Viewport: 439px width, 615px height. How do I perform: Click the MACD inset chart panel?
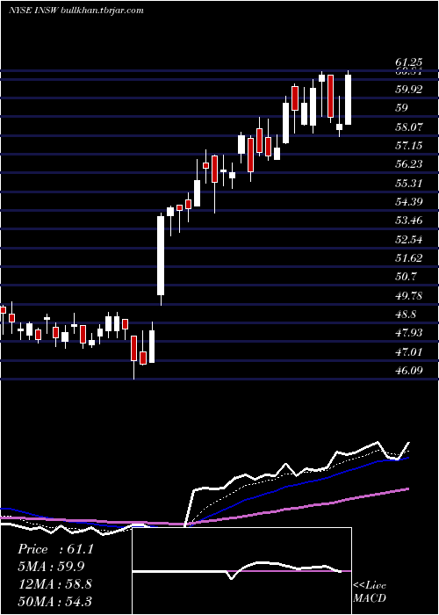coord(241,571)
